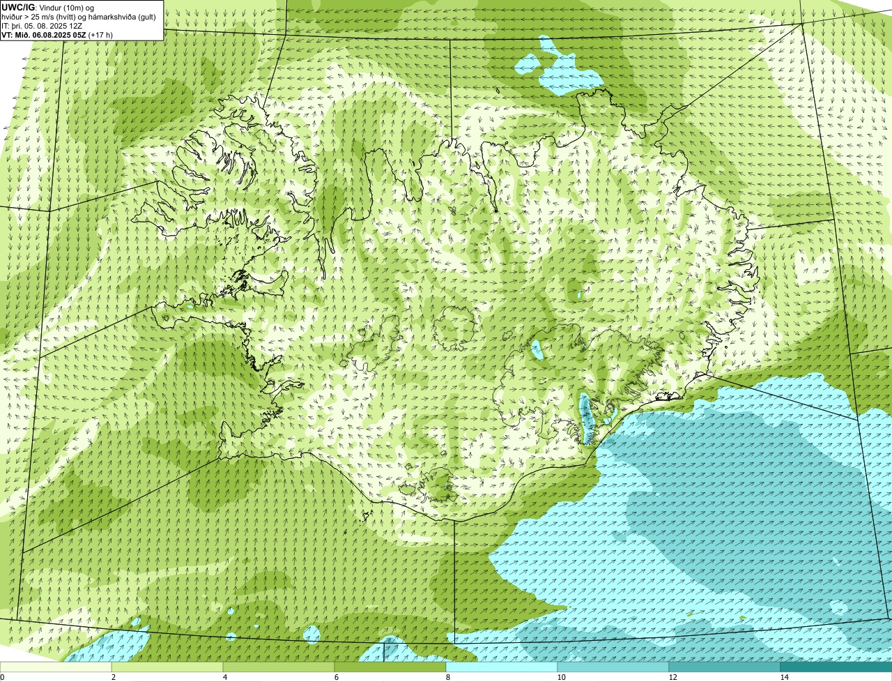The height and width of the screenshot is (682, 892).
Task: Select the olive green 6–8 m/s swatch
Action: coord(390,667)
